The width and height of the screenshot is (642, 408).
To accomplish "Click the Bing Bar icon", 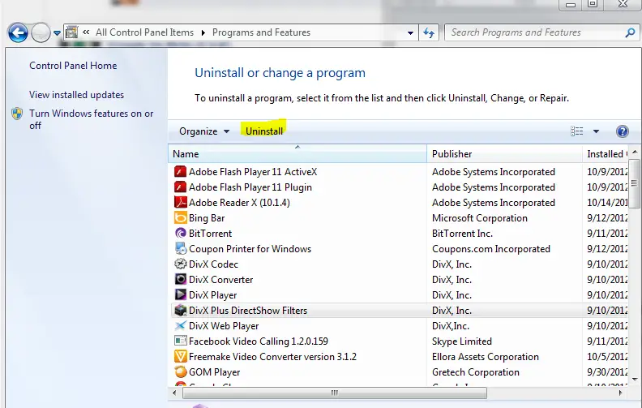I will coord(180,218).
